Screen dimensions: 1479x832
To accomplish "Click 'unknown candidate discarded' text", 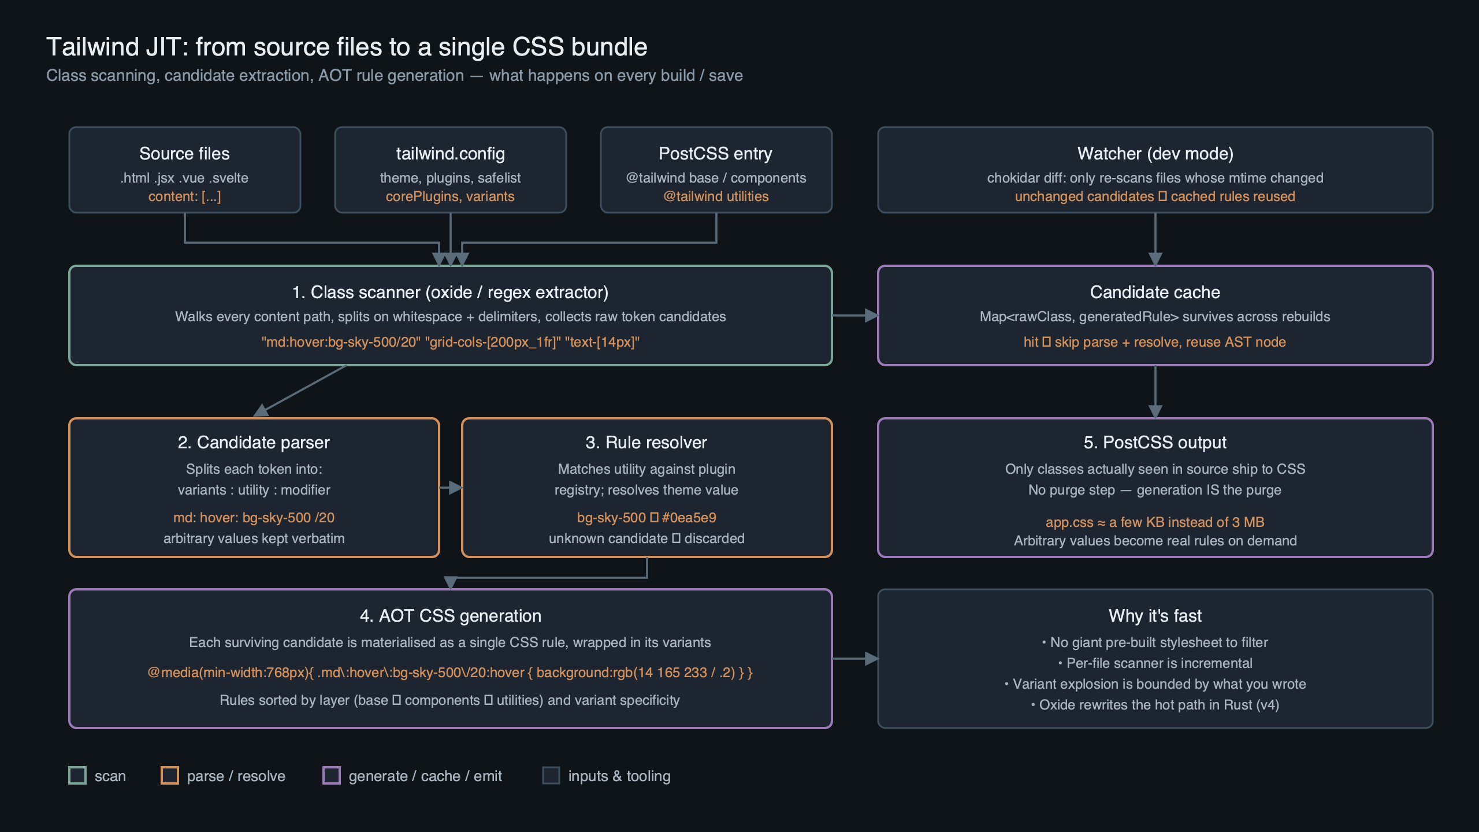I will (x=646, y=538).
